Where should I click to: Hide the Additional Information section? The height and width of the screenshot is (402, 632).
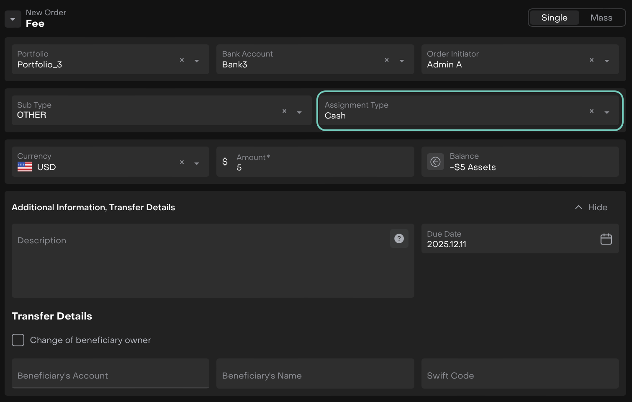(591, 207)
